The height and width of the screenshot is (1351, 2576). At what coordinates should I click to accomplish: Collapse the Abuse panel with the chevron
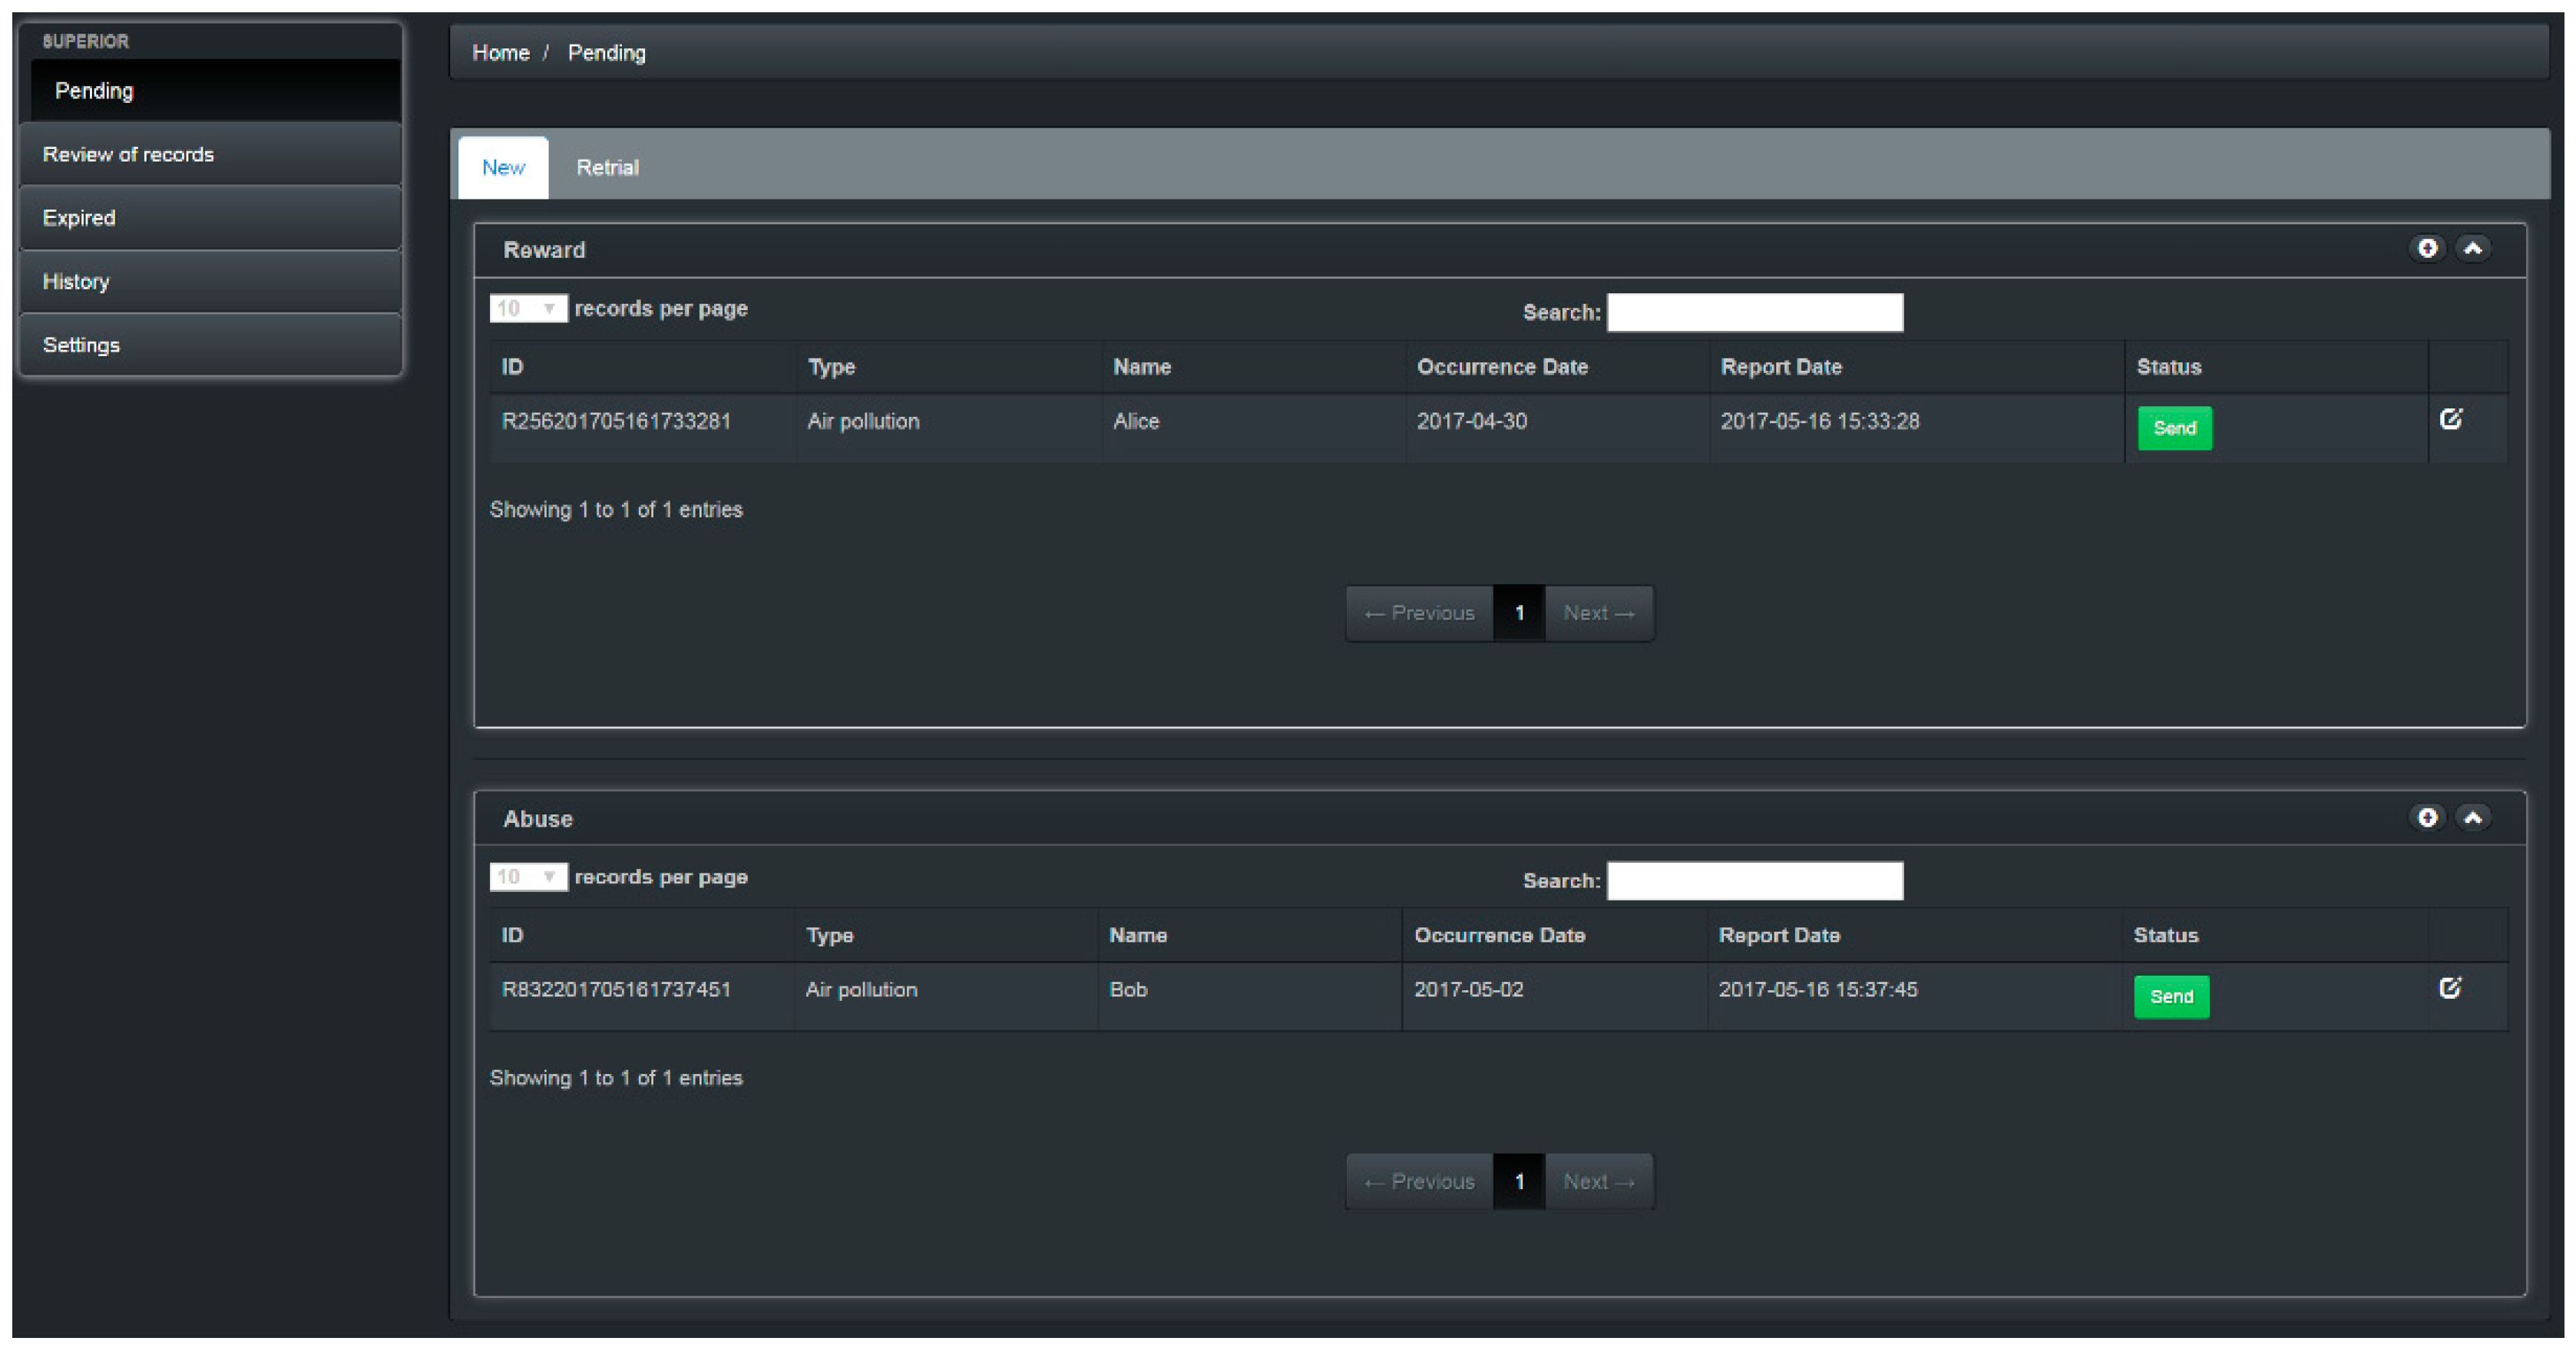pyautogui.click(x=2473, y=817)
